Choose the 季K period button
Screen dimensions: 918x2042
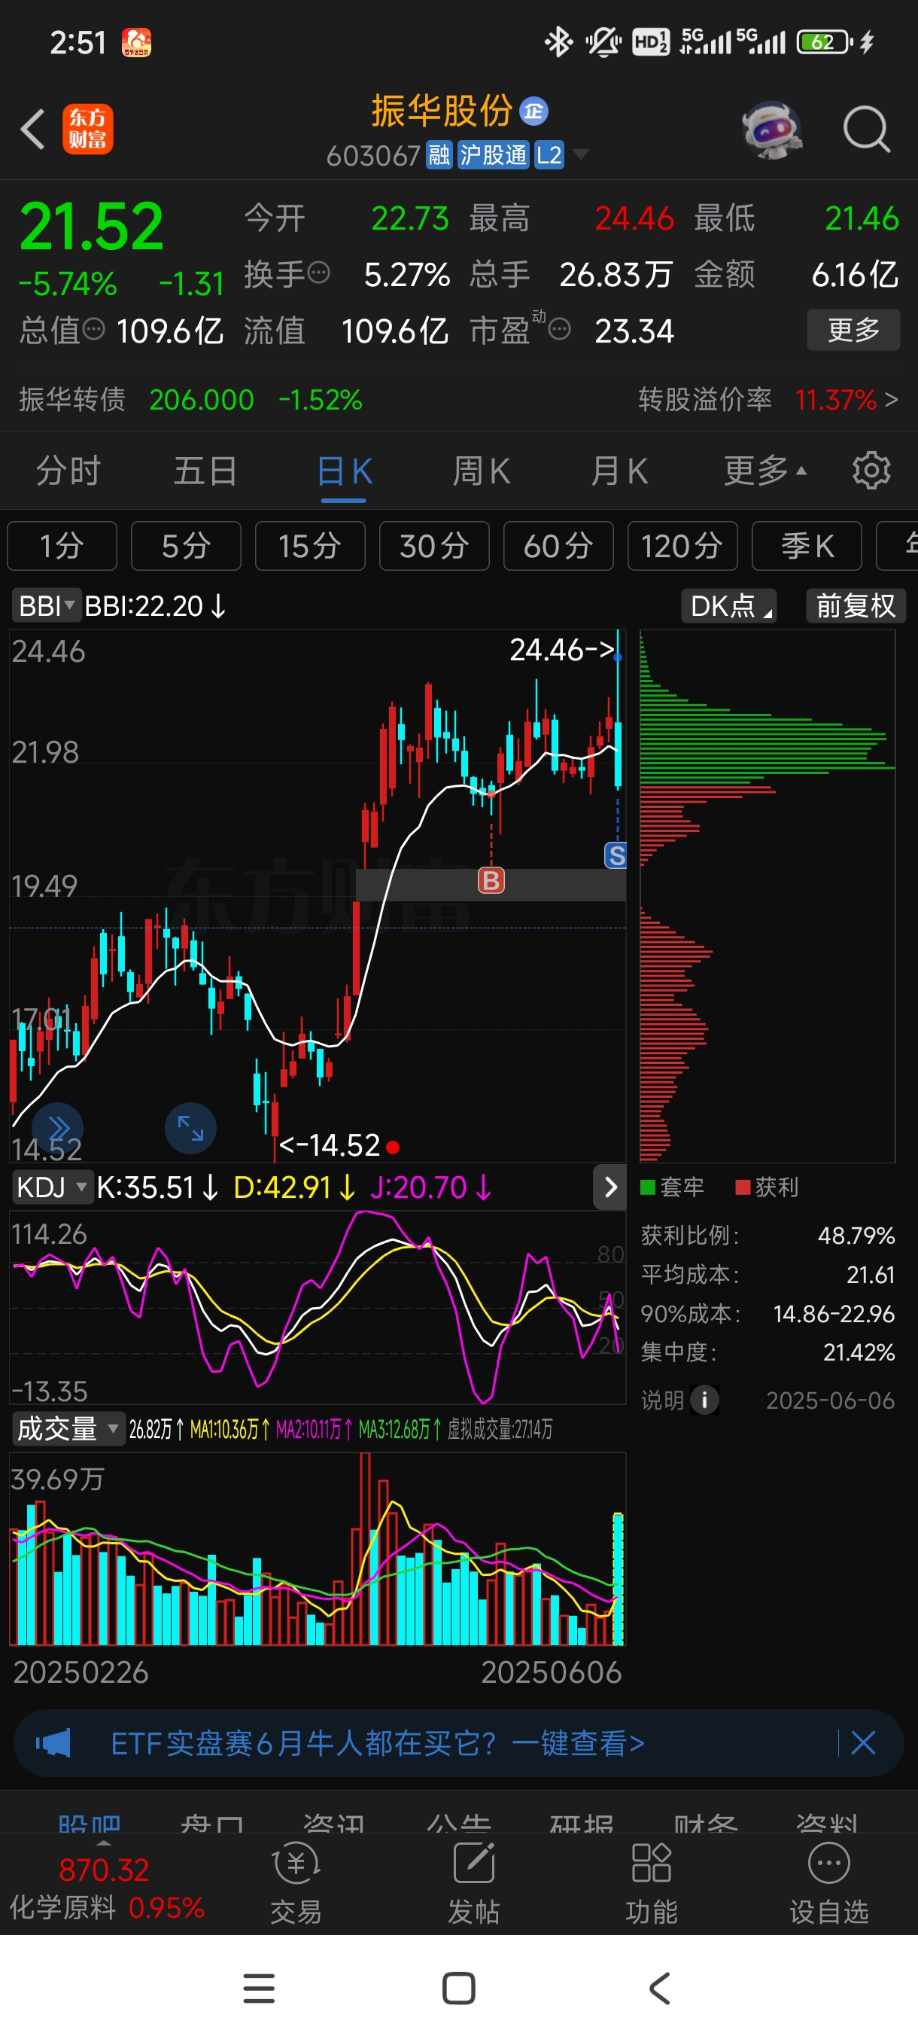(807, 546)
